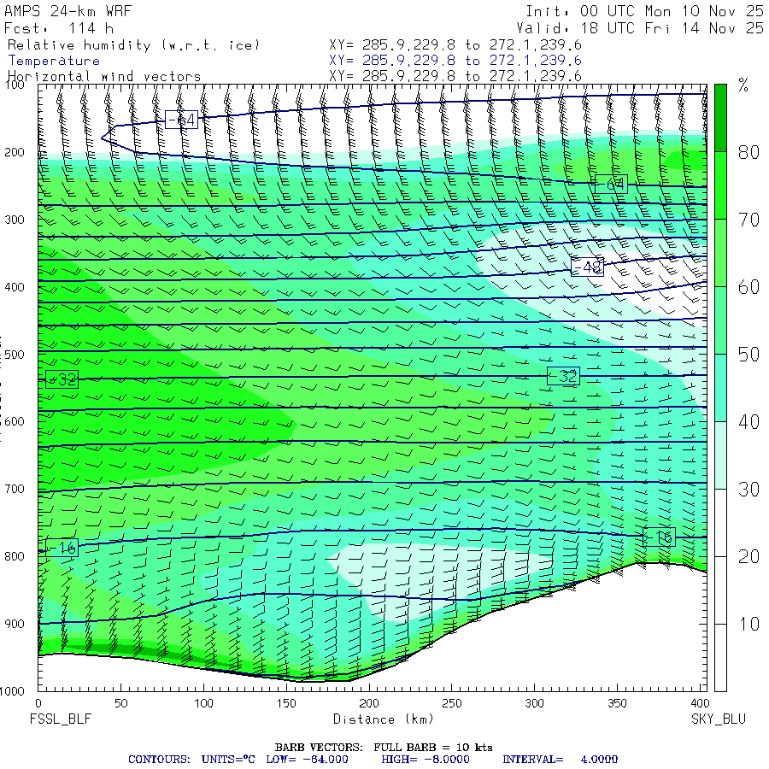This screenshot has width=769, height=769.
Task: Click the colorbar '40' tick label
Action: (748, 422)
